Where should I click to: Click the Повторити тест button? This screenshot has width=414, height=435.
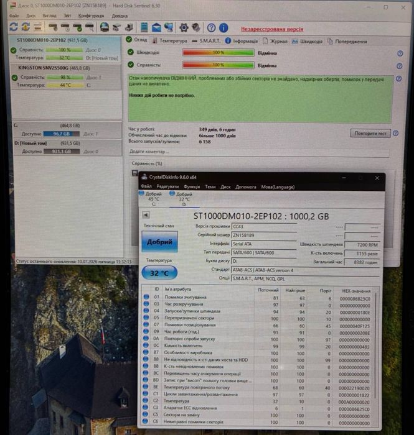pos(370,133)
